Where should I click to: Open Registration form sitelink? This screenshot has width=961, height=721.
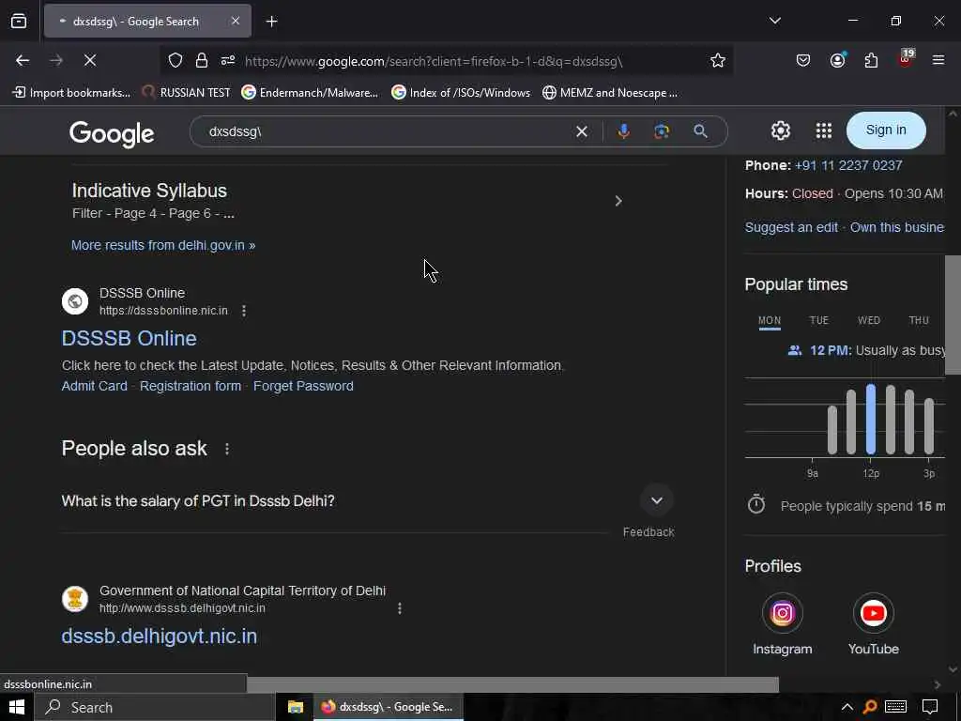190,386
